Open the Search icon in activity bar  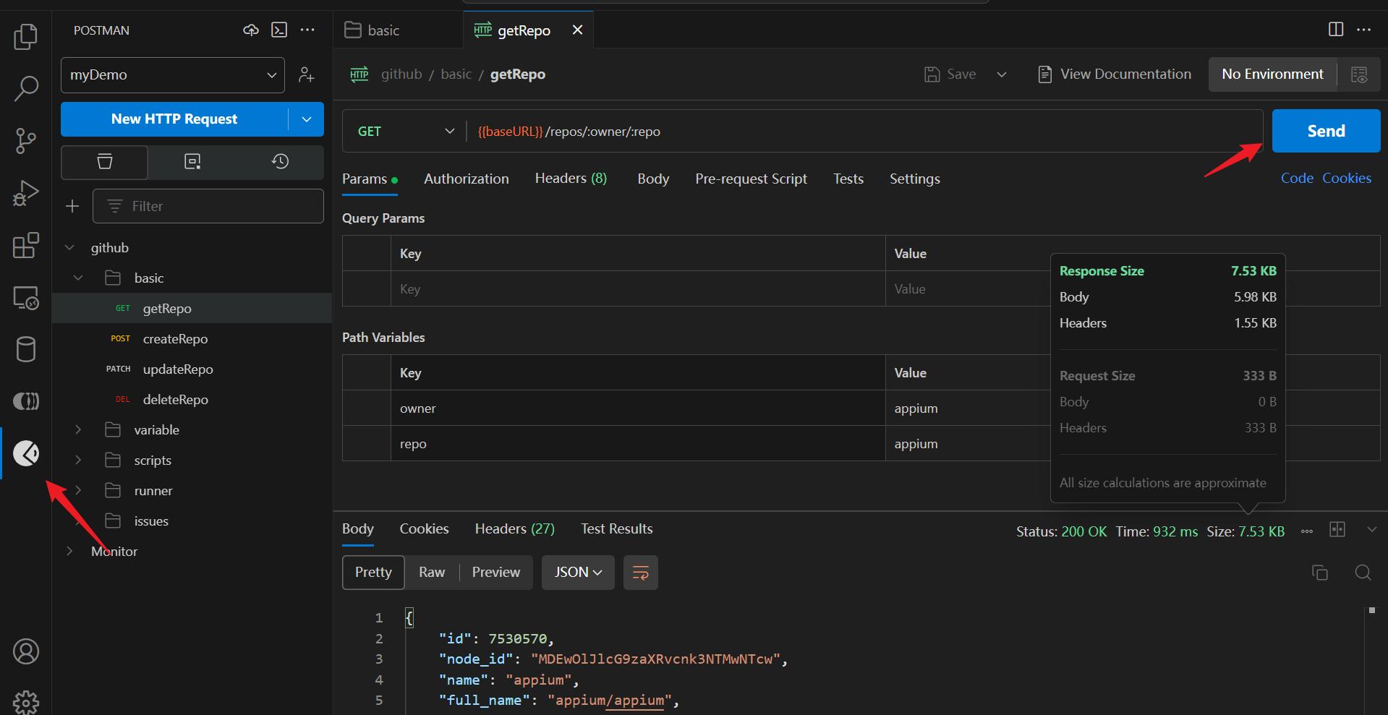pyautogui.click(x=26, y=88)
